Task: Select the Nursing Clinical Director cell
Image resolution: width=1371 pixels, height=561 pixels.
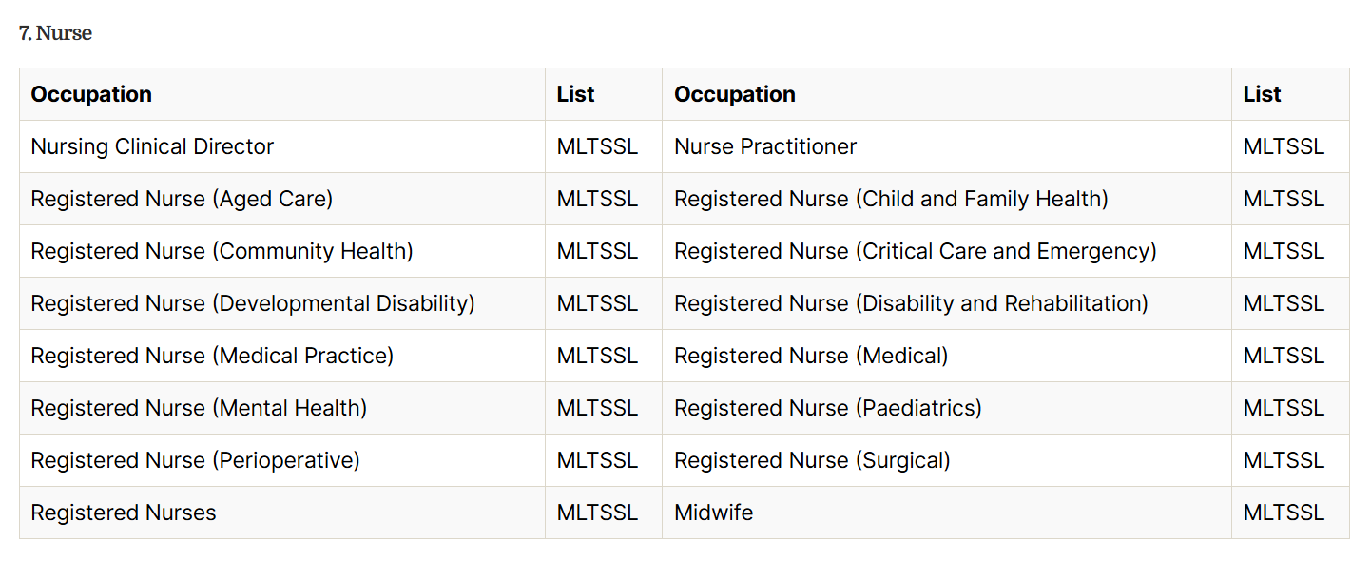Action: coord(152,146)
